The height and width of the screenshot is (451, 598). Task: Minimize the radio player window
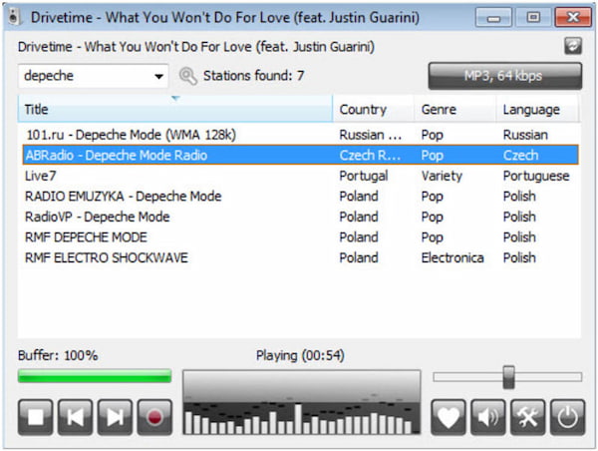493,17
